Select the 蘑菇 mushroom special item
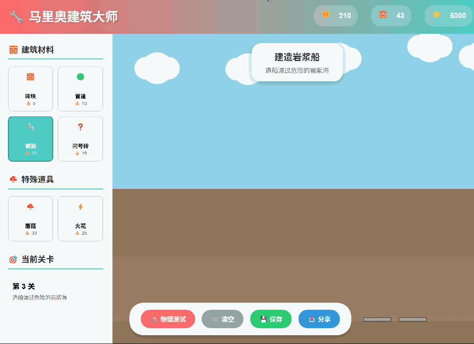 click(31, 219)
